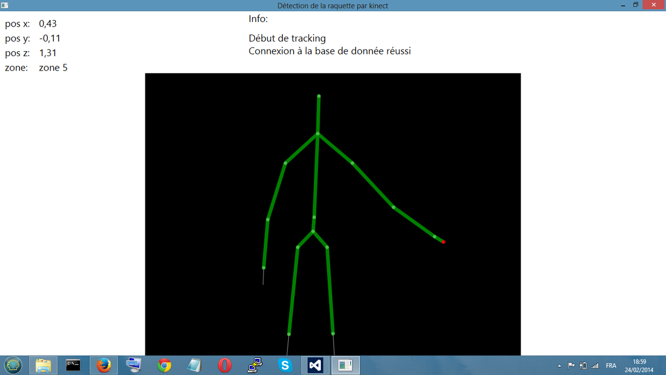Open the clock showing 18:59
The image size is (666, 375).
click(x=639, y=366)
